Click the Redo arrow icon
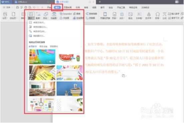The width and height of the screenshot is (184, 124). coord(38,7)
